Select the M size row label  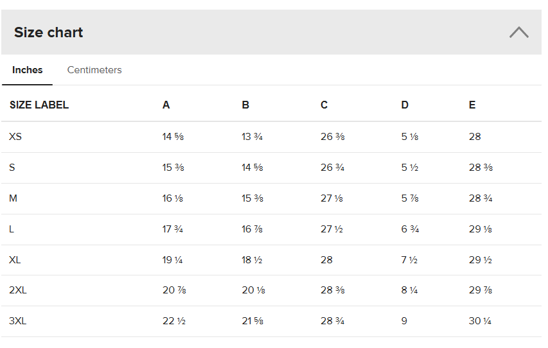13,198
